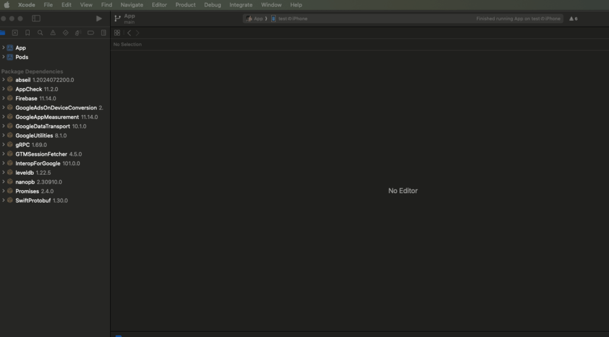Click the Package Dependencies header
Screen dimensions: 609x337
(x=32, y=71)
